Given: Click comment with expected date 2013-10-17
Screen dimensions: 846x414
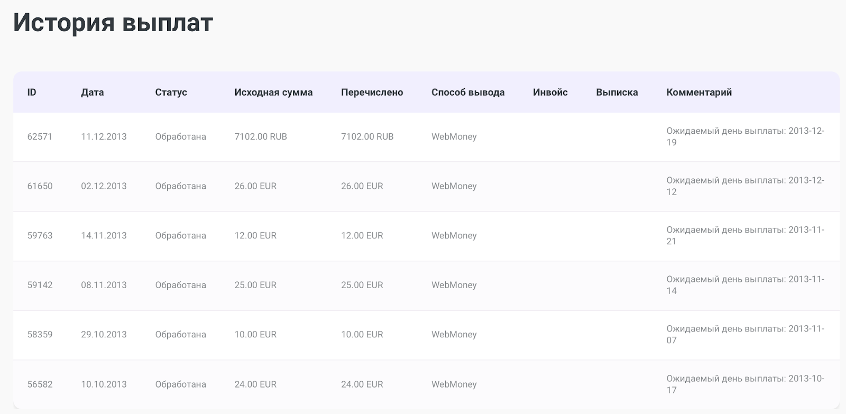Looking at the screenshot, I should [746, 384].
